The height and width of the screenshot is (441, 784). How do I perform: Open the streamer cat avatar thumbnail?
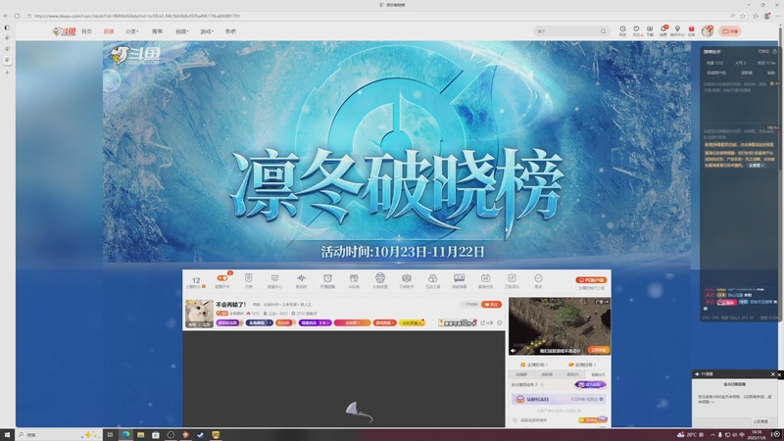(x=200, y=314)
